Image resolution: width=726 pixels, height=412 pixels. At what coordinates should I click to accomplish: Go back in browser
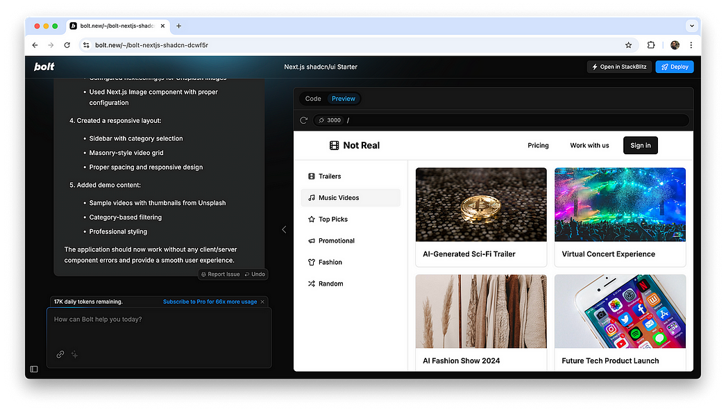(x=35, y=45)
